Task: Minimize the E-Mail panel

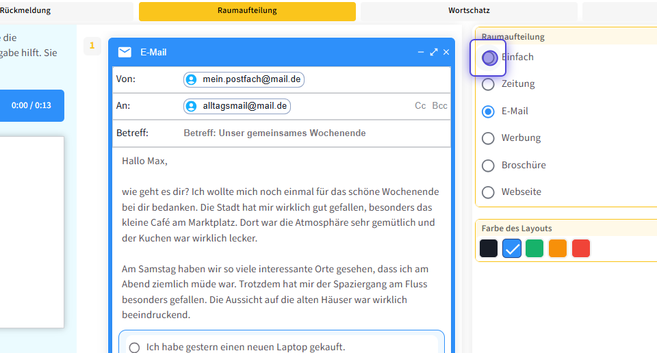Action: point(421,52)
